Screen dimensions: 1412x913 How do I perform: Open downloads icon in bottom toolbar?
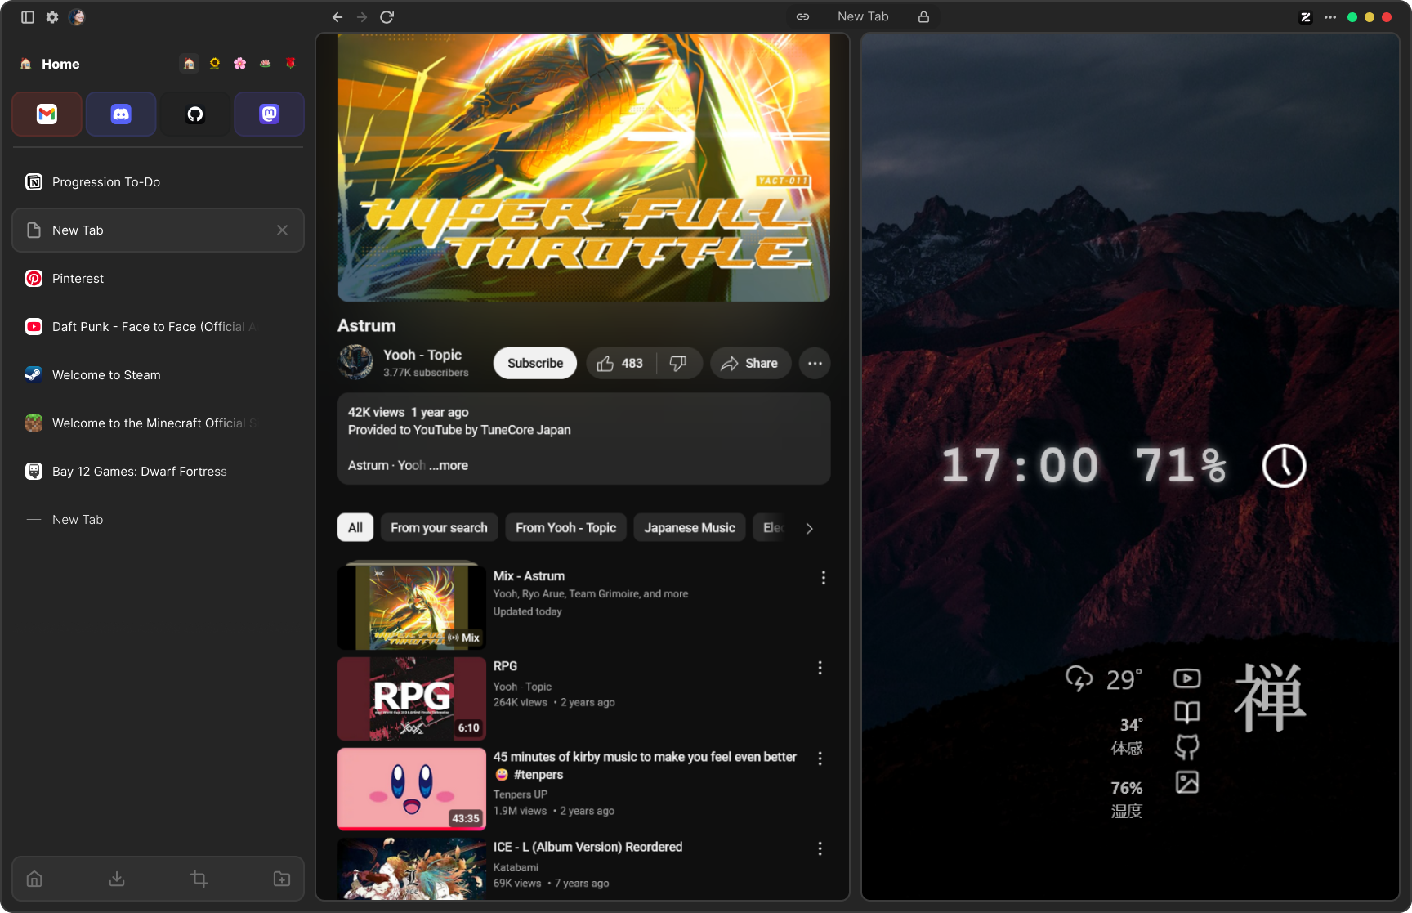[117, 879]
